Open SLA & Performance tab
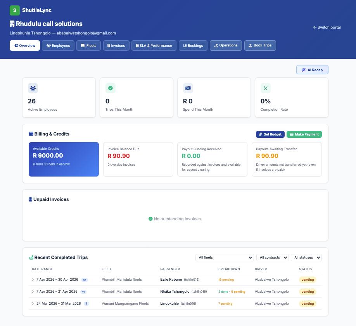 [154, 46]
